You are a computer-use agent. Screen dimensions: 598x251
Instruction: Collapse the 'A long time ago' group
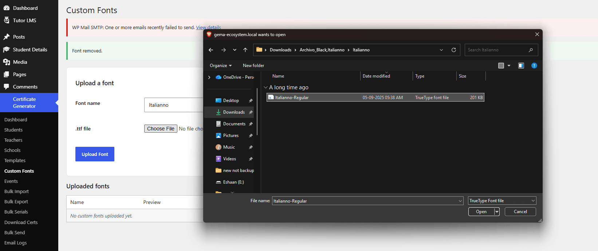tap(265, 87)
